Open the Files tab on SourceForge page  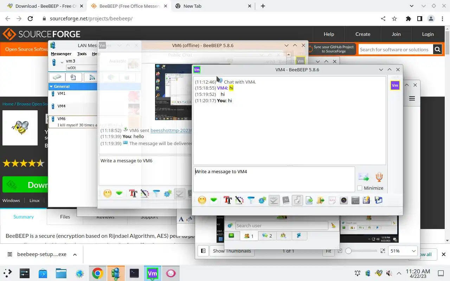coord(65,217)
